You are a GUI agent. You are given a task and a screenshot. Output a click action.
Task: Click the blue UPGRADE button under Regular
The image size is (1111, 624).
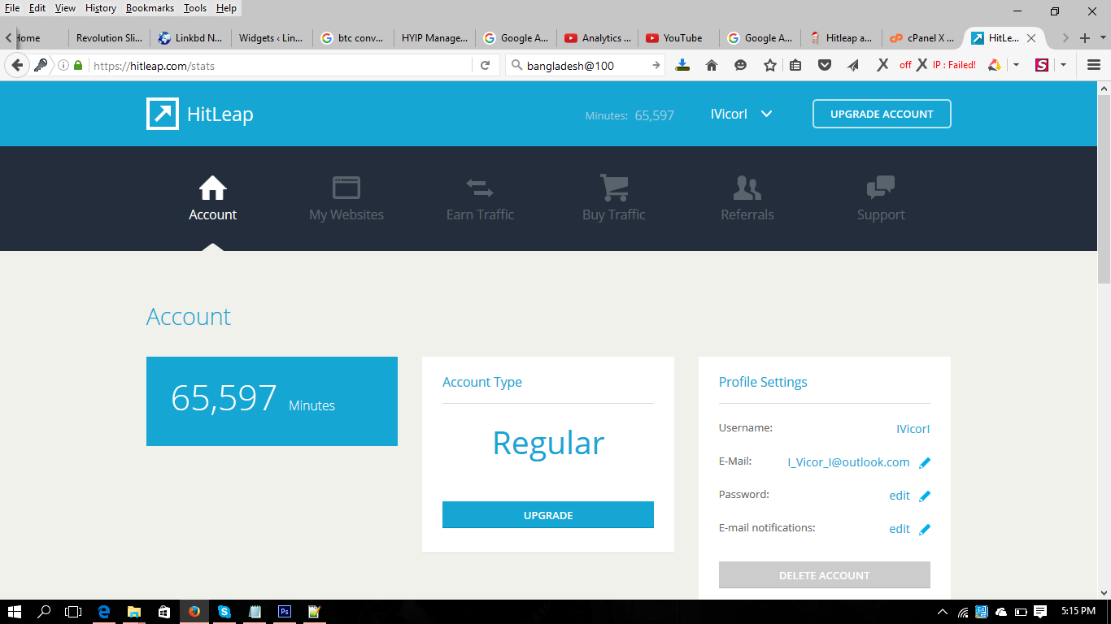(548, 515)
